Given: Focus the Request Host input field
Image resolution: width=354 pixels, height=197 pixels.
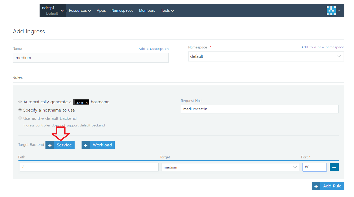Looking at the screenshot, I should click(x=259, y=109).
